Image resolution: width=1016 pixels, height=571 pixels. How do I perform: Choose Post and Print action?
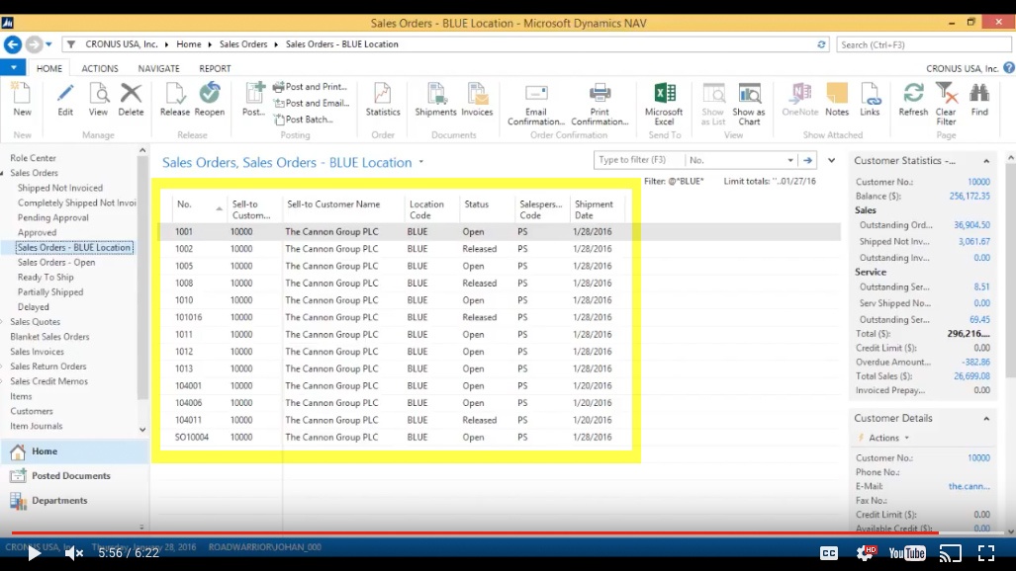[311, 87]
